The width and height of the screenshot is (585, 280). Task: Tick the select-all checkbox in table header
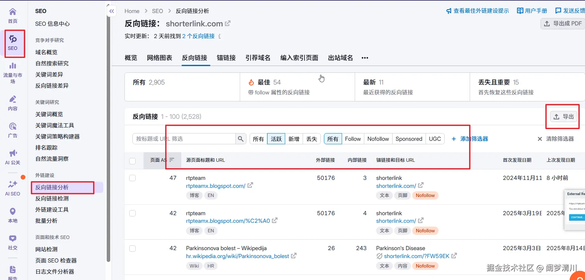[x=132, y=161]
